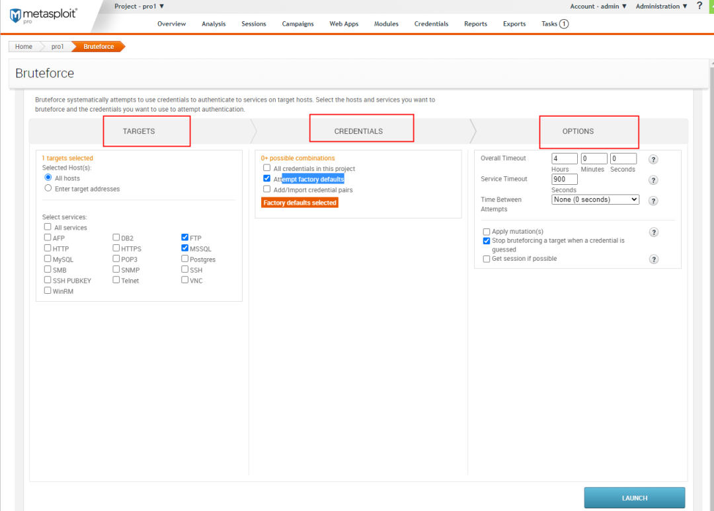Open help icon for Overall Timeout
Image resolution: width=714 pixels, height=511 pixels.
[653, 160]
